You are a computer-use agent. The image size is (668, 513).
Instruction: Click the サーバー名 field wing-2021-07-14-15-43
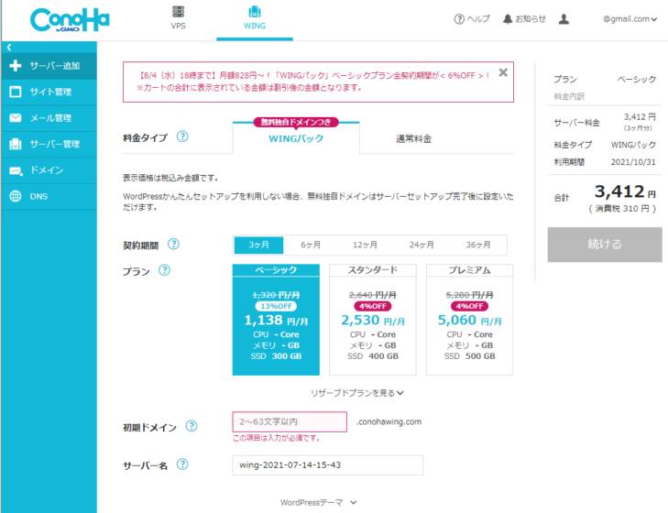(x=328, y=465)
